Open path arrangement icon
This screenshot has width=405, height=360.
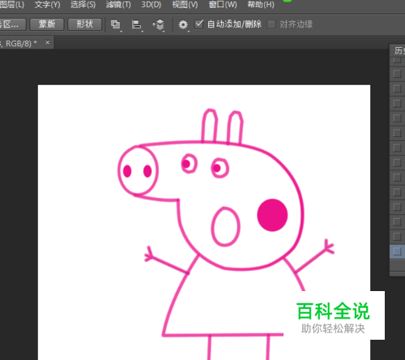[x=159, y=24]
